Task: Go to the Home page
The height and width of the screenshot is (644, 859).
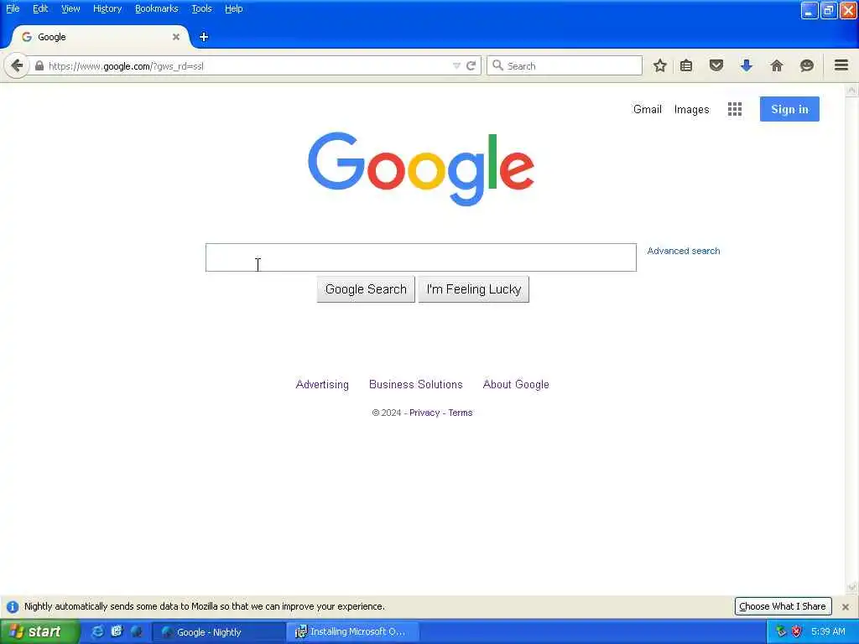Action: pos(776,65)
